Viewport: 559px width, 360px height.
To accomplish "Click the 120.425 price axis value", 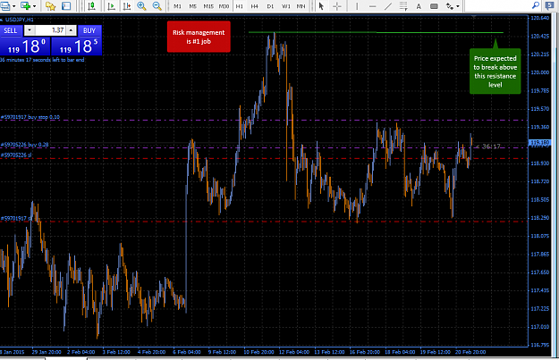I will [539, 36].
